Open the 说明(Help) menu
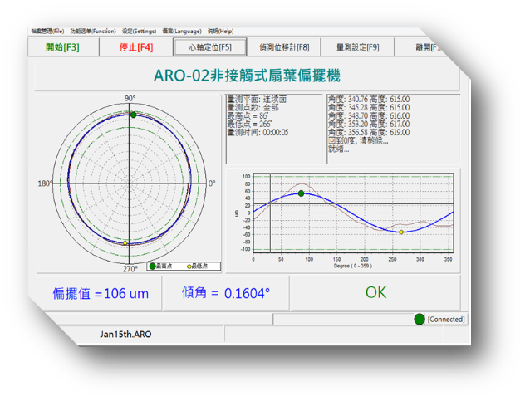525x401 pixels. click(220, 31)
